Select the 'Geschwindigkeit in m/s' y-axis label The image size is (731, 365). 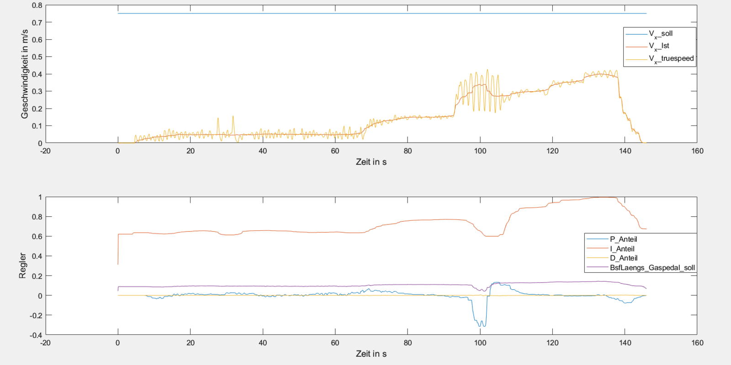pos(25,74)
